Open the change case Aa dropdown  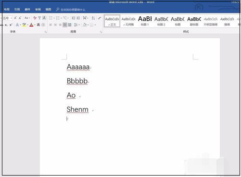click(27, 18)
